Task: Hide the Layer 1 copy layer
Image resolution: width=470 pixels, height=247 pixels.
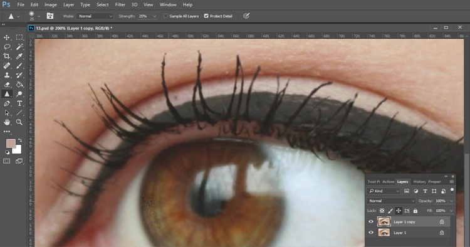Action: (371, 222)
